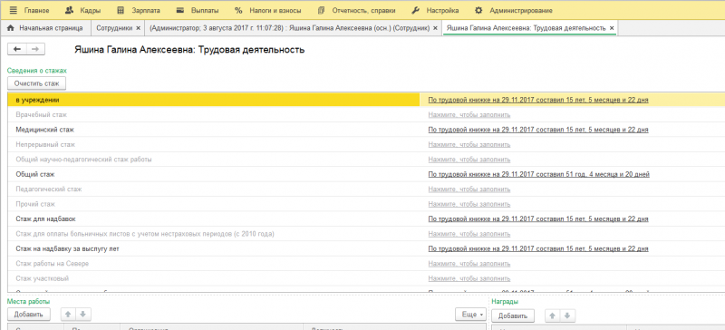Open the Администрирование menu section
This screenshot has height=330, width=725.
pyautogui.click(x=514, y=10)
